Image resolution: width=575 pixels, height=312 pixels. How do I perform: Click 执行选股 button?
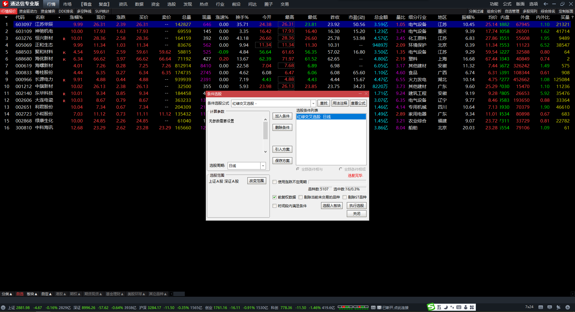(357, 206)
